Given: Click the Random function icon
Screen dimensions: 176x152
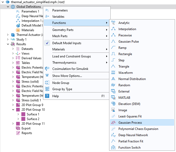Looking at the screenshot, I should pyautogui.click(x=113, y=85).
